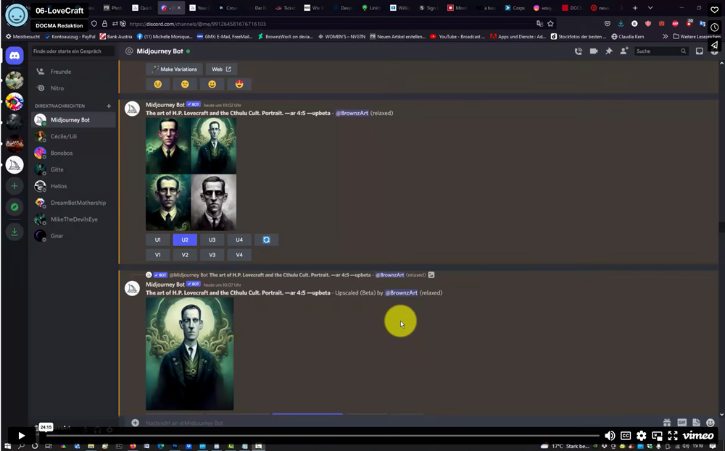Open the Gnar direct message
The width and height of the screenshot is (725, 451).
(x=73, y=236)
